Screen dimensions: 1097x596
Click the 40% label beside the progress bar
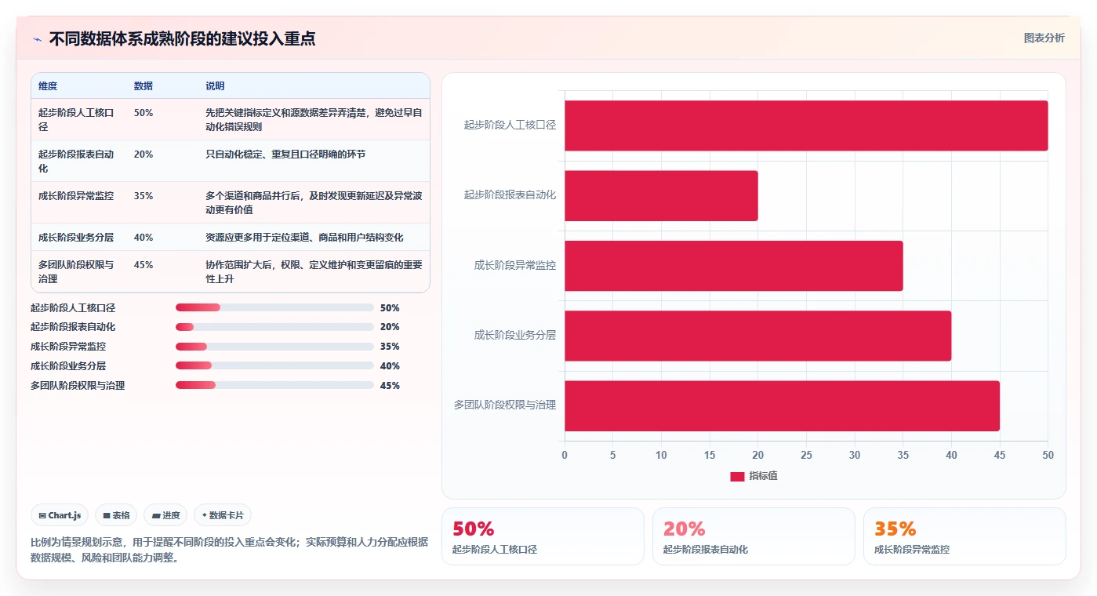coord(390,366)
